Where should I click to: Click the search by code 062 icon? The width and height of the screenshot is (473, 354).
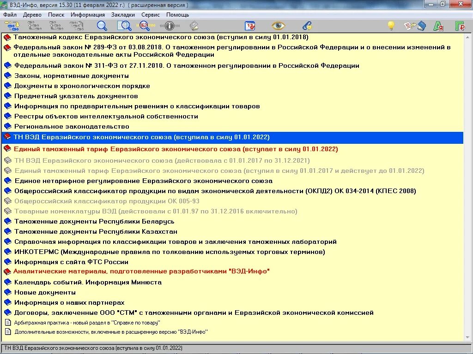145,26
